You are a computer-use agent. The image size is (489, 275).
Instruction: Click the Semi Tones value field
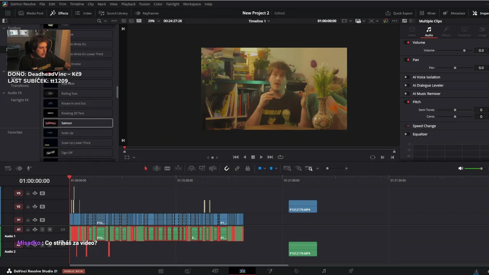click(481, 110)
